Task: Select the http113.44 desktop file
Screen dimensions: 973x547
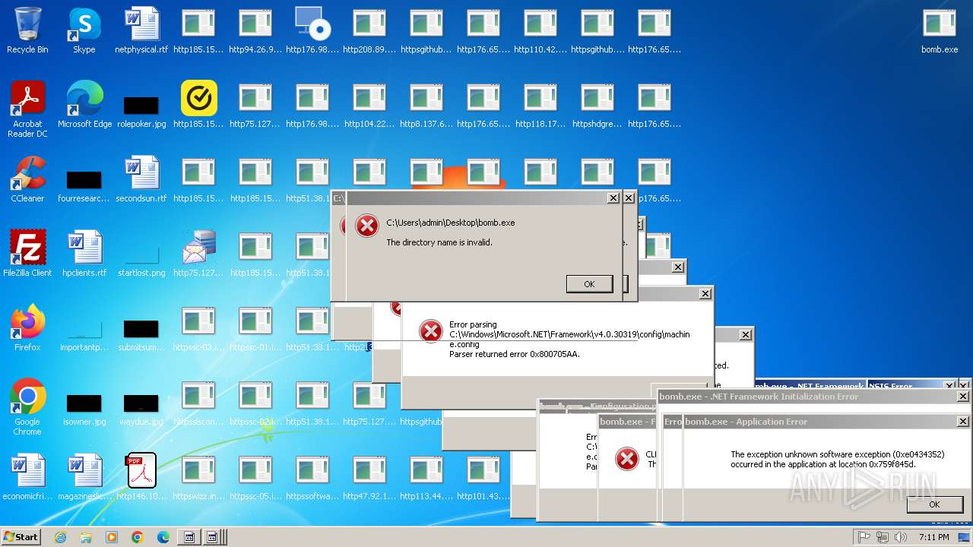Action: (x=426, y=477)
